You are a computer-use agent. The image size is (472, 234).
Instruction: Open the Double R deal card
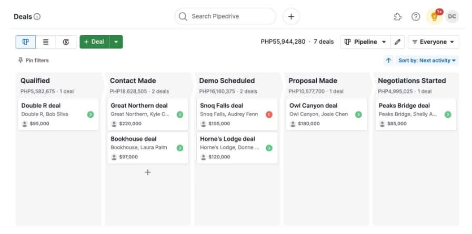(x=58, y=114)
